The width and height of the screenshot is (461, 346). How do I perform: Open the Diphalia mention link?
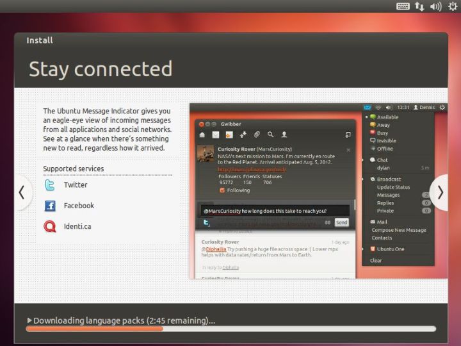click(216, 249)
